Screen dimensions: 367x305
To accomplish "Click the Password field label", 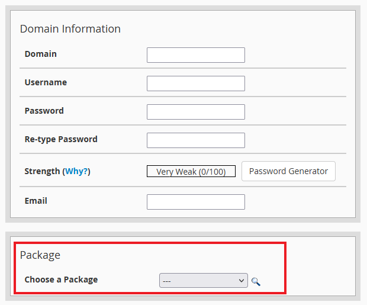I will pyautogui.click(x=44, y=111).
